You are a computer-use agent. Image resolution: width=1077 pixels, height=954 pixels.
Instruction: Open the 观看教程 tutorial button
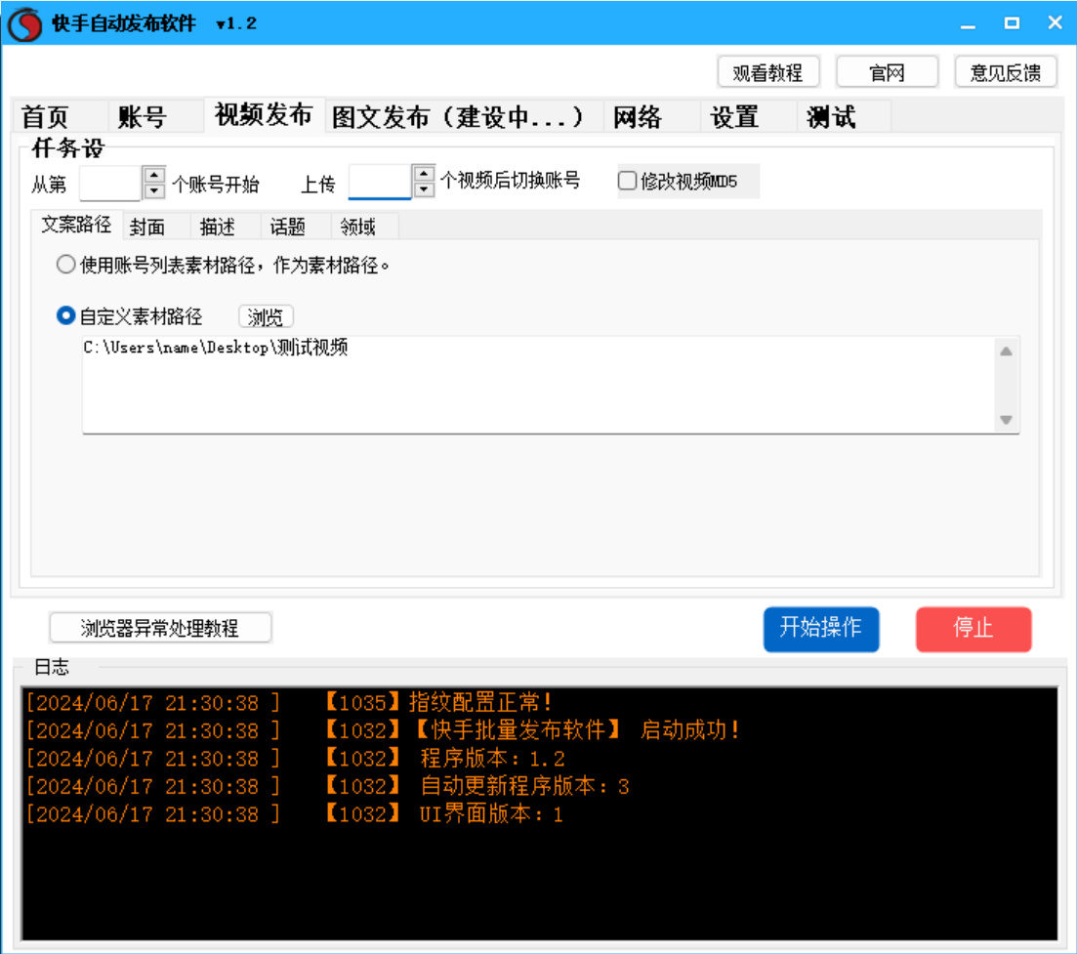767,72
